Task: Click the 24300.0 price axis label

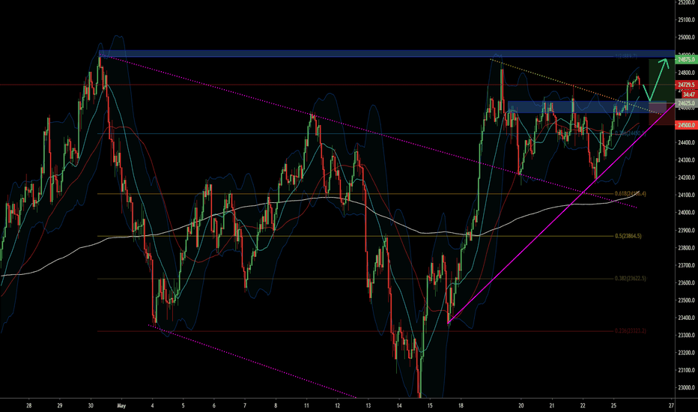Action: pyautogui.click(x=687, y=160)
